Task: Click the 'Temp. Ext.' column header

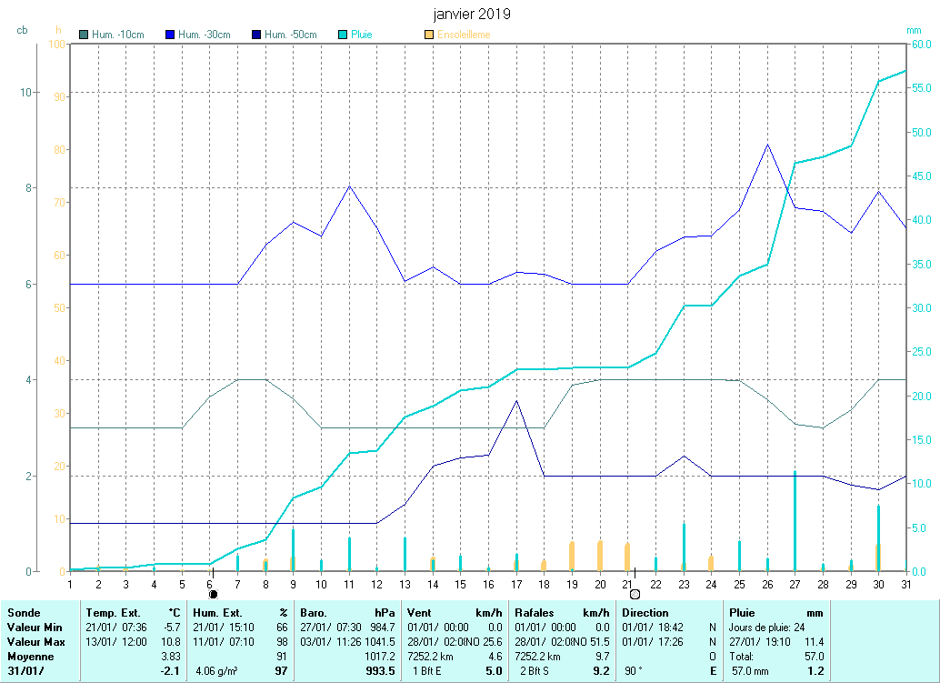Action: [114, 613]
